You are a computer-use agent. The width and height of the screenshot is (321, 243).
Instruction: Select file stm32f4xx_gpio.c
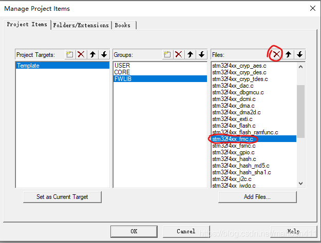(254, 152)
